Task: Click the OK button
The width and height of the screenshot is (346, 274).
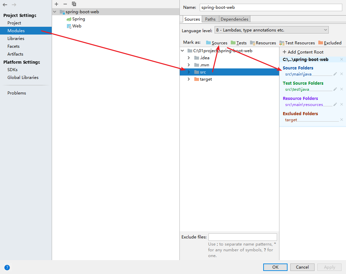Action: pos(275,267)
